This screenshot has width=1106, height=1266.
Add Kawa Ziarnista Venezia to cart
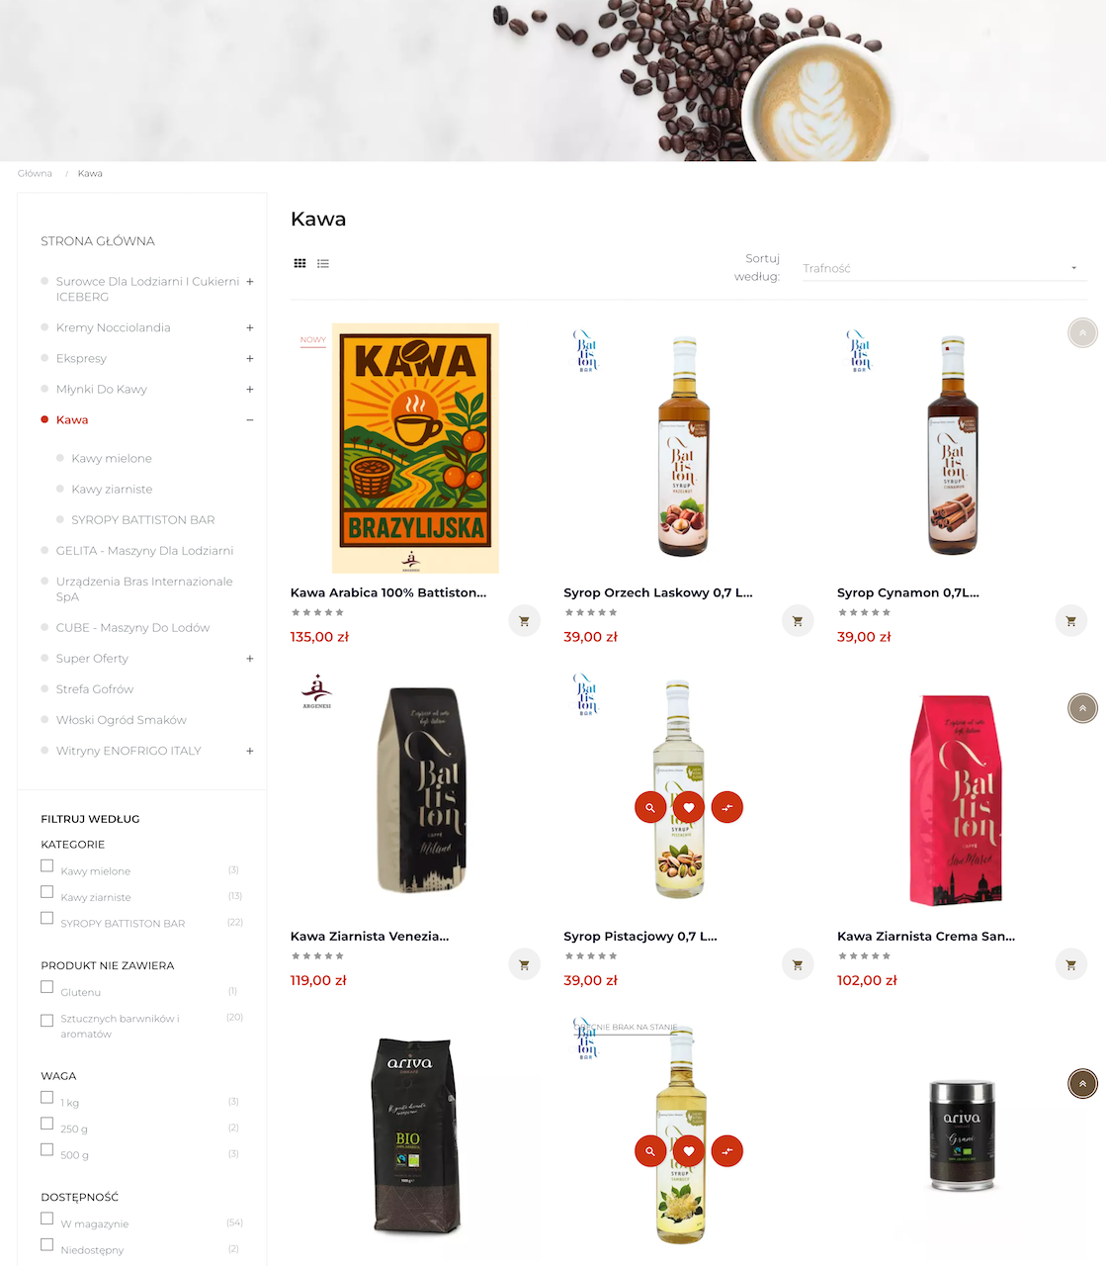(x=524, y=964)
